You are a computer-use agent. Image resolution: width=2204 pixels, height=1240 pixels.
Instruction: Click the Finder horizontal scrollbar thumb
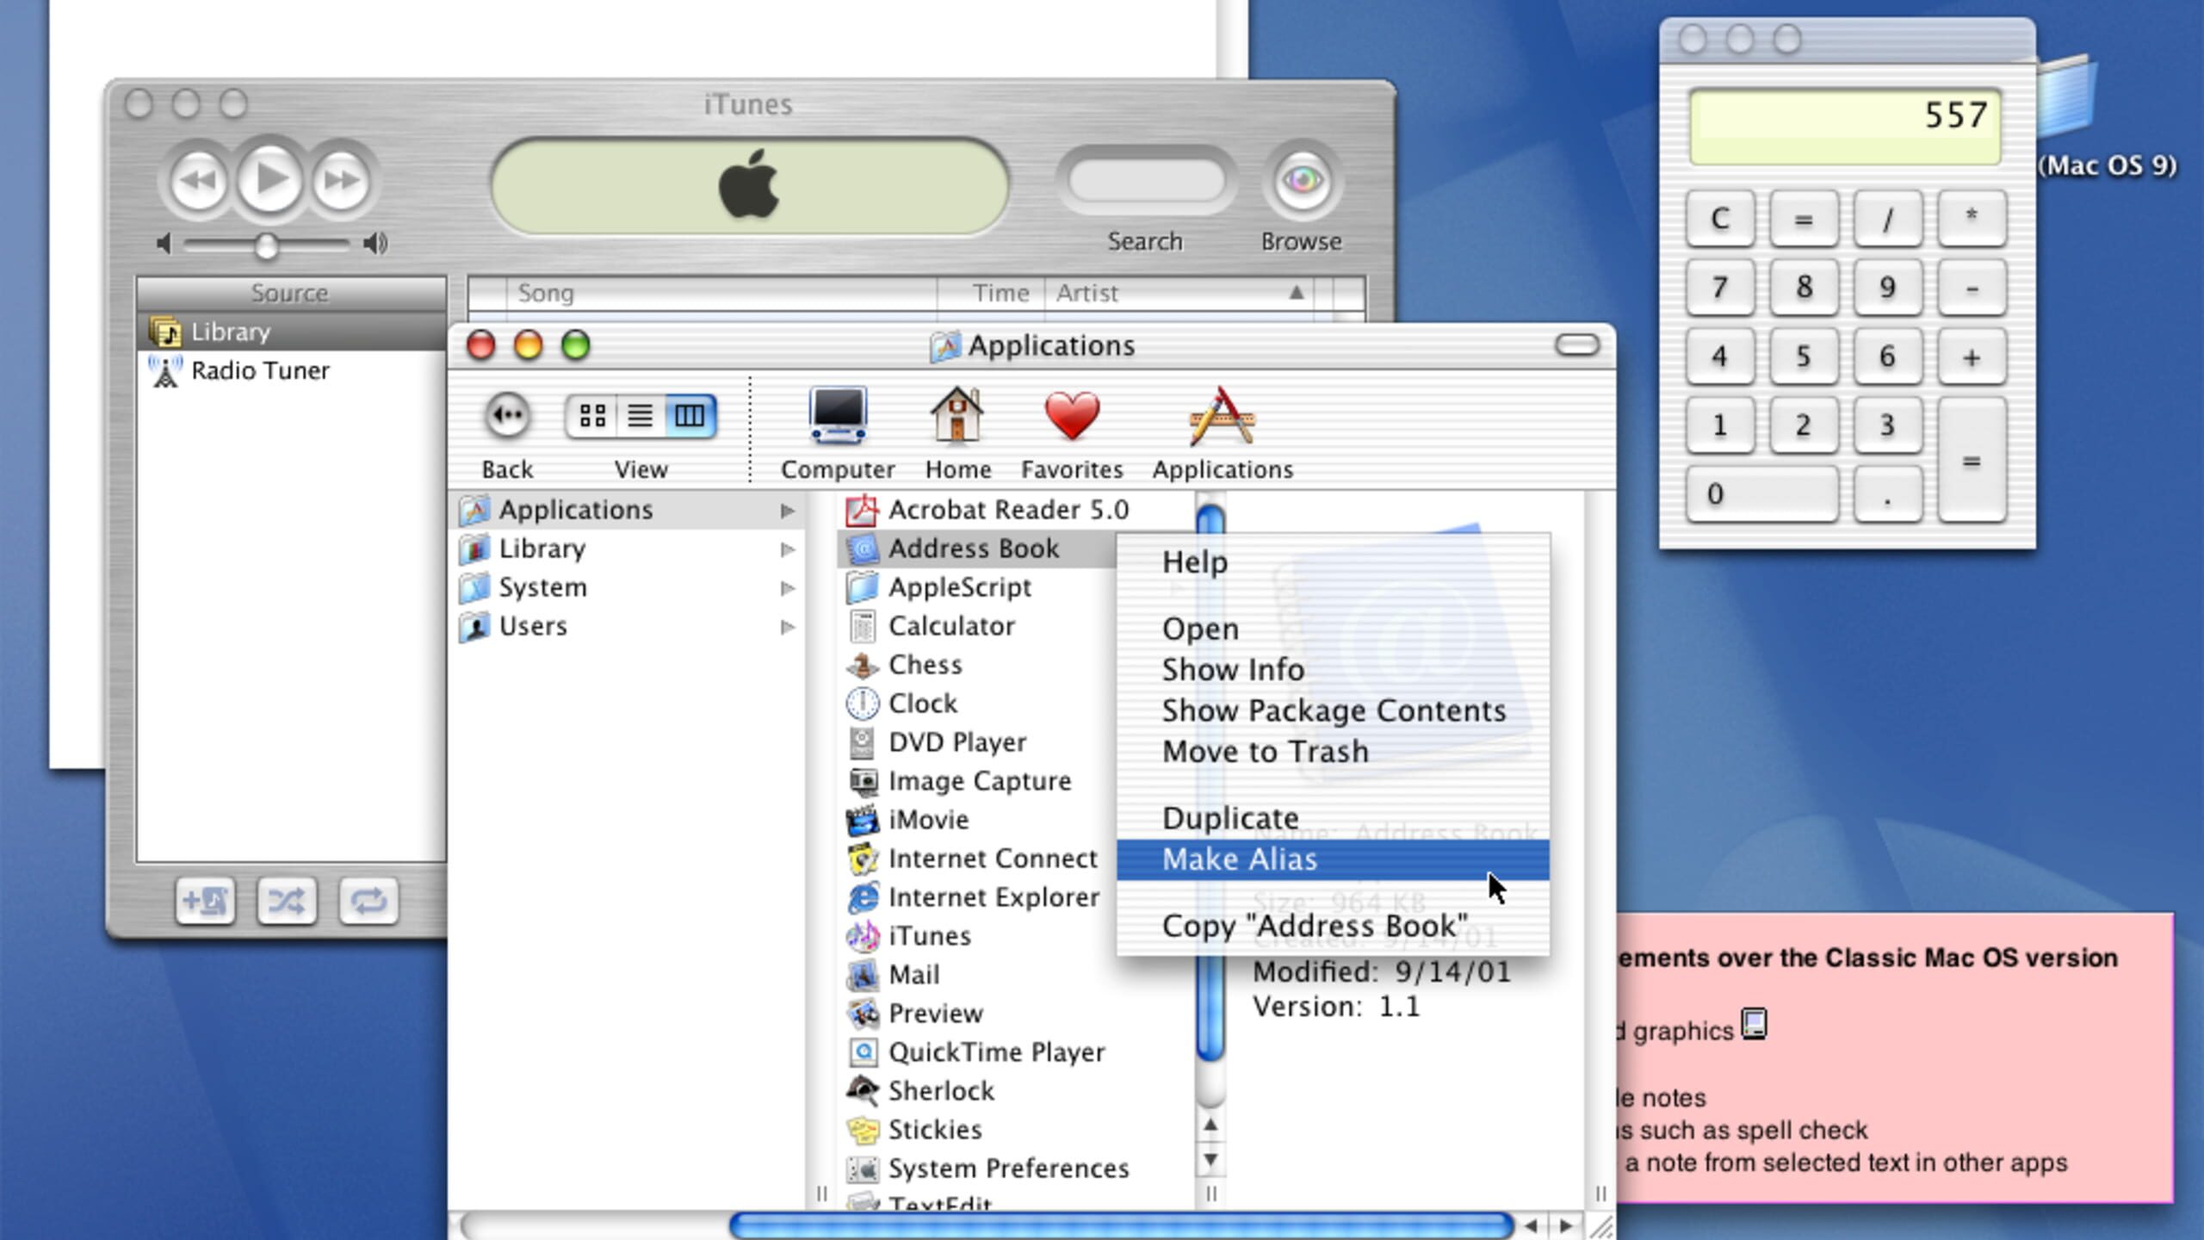point(1122,1225)
